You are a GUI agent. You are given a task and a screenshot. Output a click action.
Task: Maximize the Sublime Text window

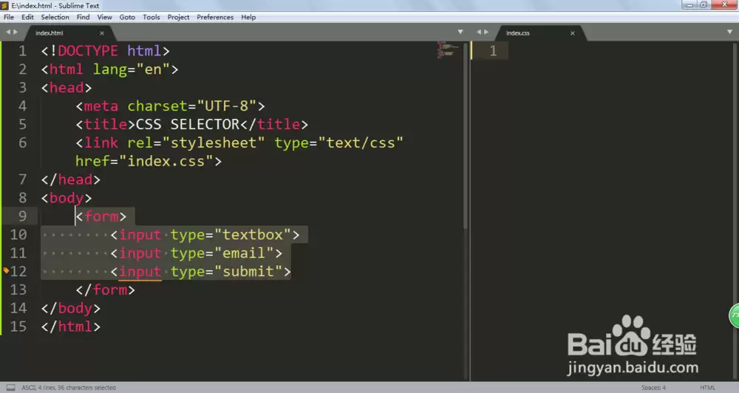click(704, 4)
